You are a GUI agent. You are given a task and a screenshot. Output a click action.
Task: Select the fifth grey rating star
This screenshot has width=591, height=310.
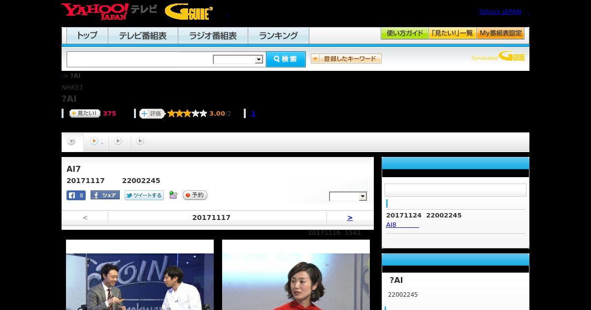click(203, 114)
